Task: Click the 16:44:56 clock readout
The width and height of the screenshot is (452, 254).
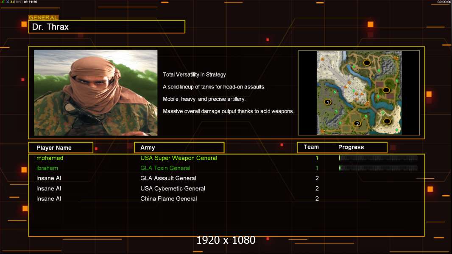Action: [30, 2]
